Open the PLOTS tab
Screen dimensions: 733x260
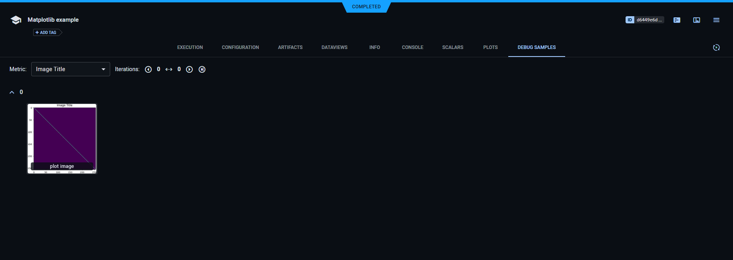[491, 47]
